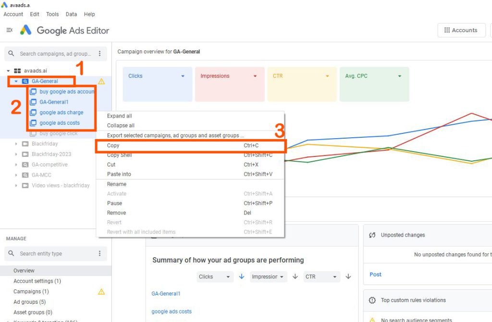This screenshot has height=322, width=492.
Task: Click the GA-competitive campaign icon
Action: click(25, 165)
